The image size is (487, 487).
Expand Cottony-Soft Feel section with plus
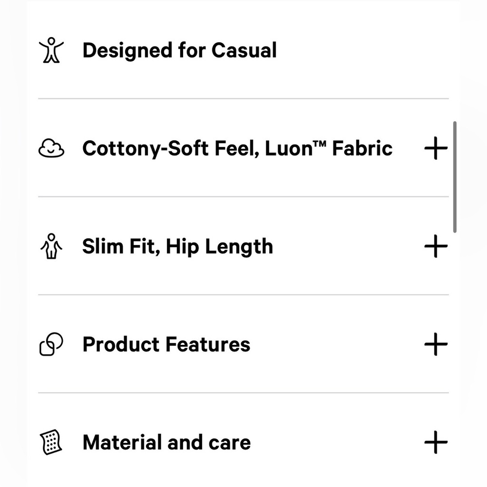pos(436,148)
